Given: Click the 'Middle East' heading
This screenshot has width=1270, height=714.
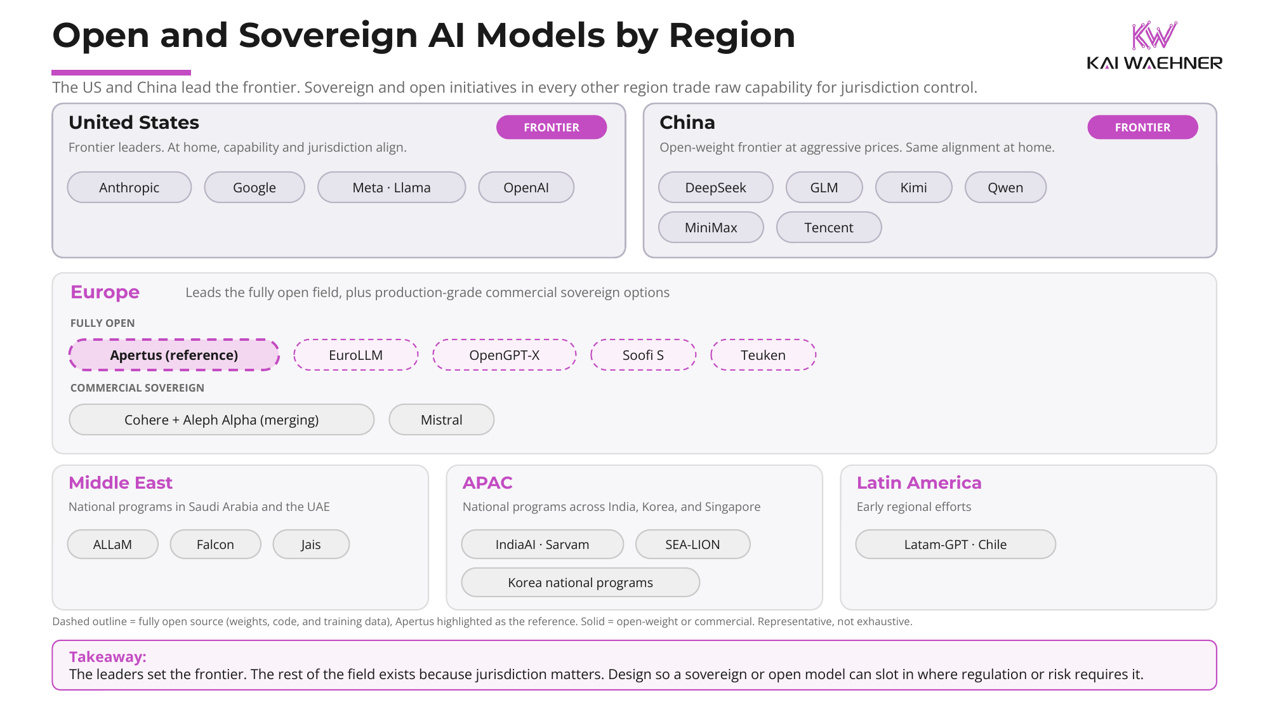Looking at the screenshot, I should coord(121,482).
